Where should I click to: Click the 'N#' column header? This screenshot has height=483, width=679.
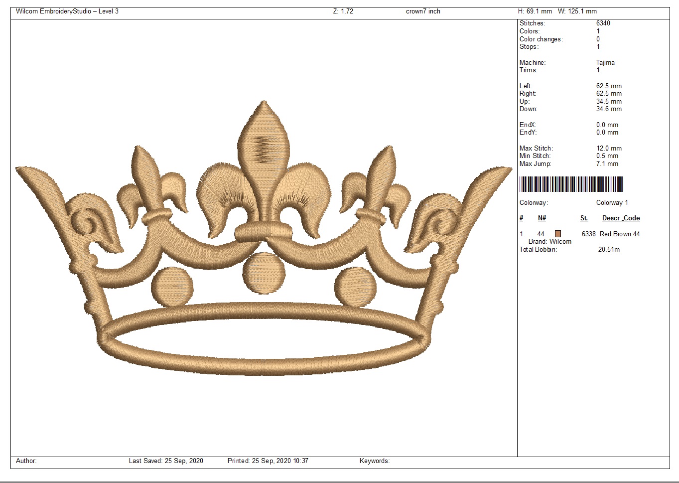[542, 218]
